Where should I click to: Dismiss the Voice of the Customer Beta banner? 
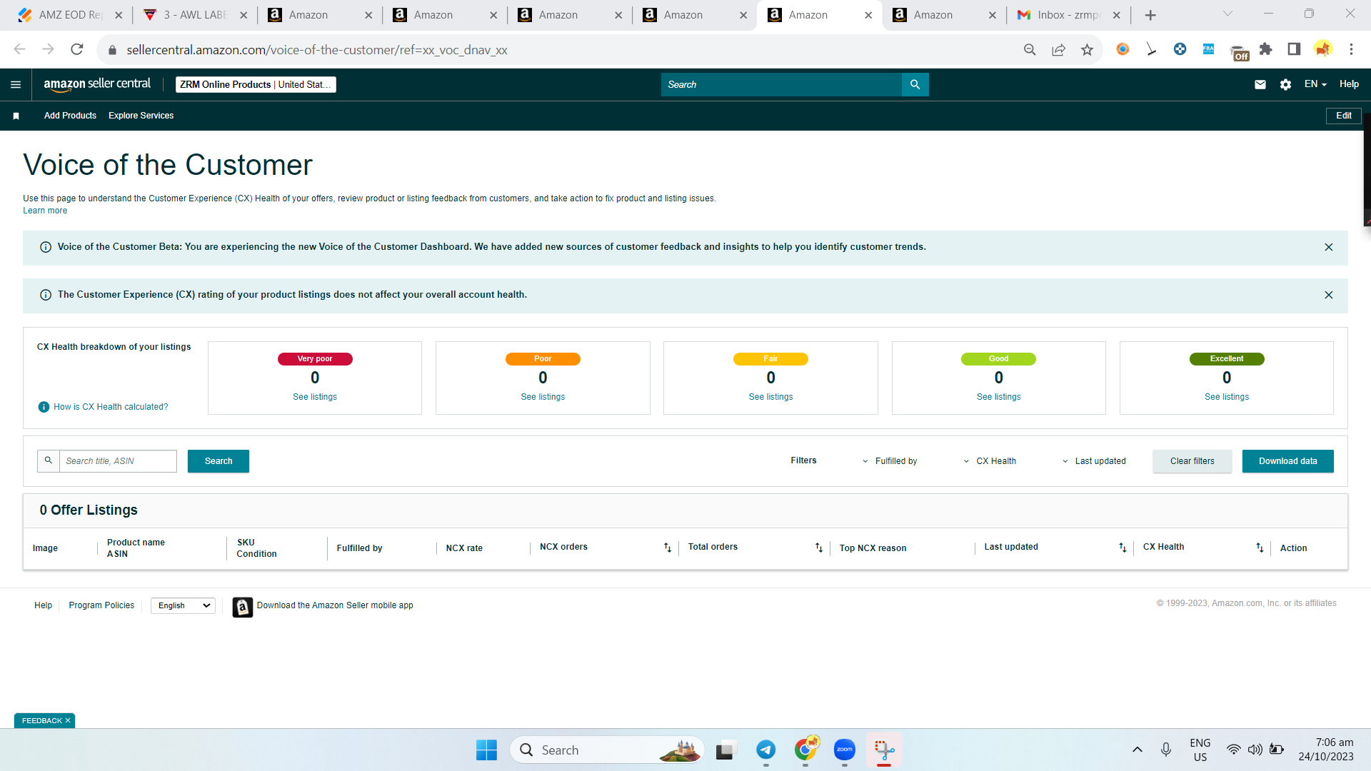pos(1329,247)
